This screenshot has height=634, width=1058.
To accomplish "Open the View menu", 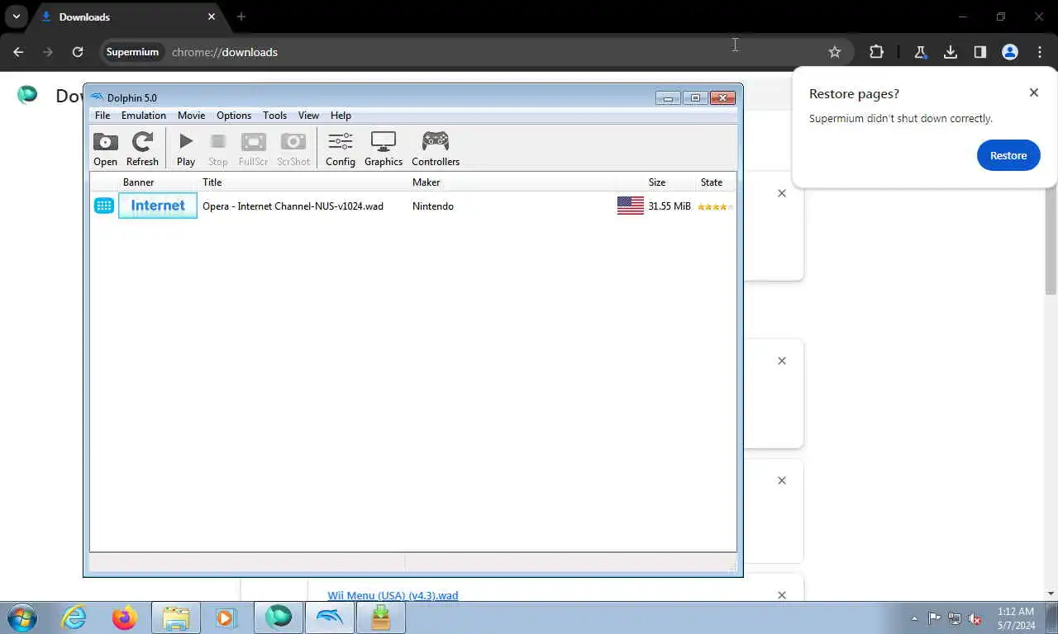I will point(308,116).
